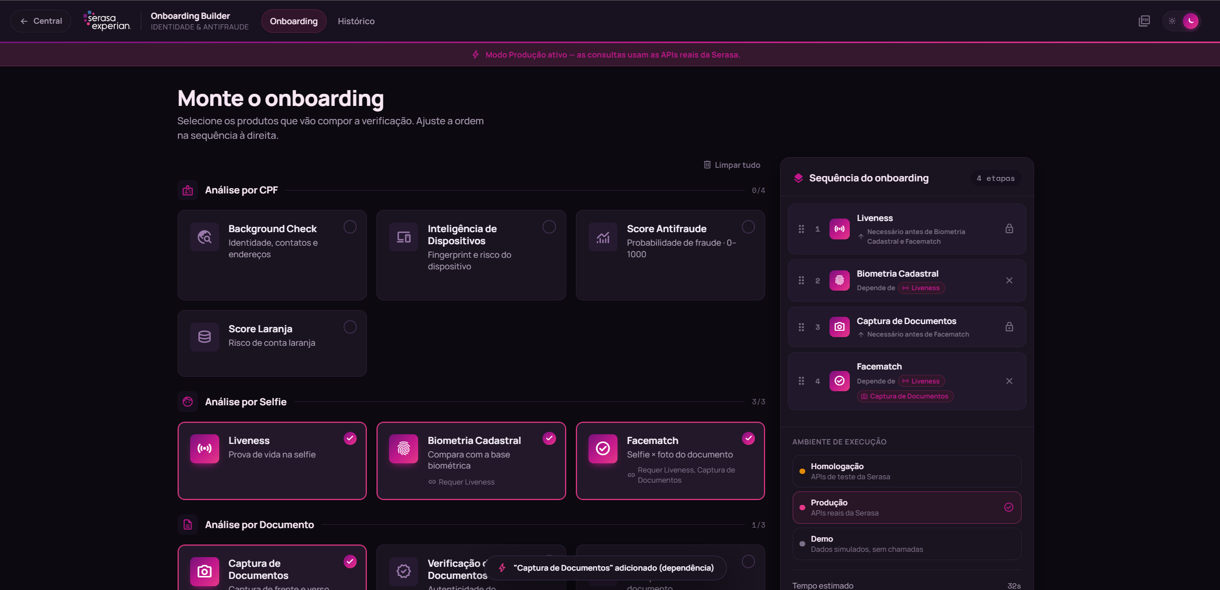Image resolution: width=1220 pixels, height=590 pixels.
Task: Uncheck the Facematch card checkmark
Action: point(748,438)
